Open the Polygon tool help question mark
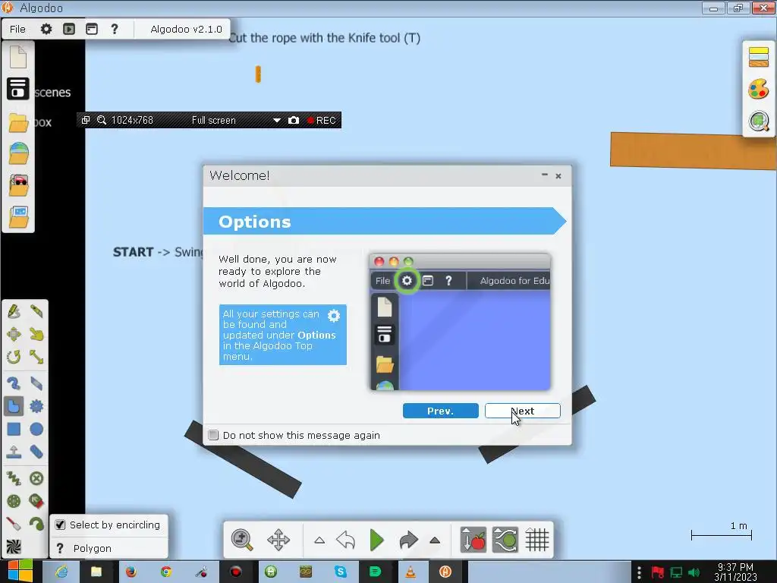This screenshot has width=777, height=583. (60, 548)
